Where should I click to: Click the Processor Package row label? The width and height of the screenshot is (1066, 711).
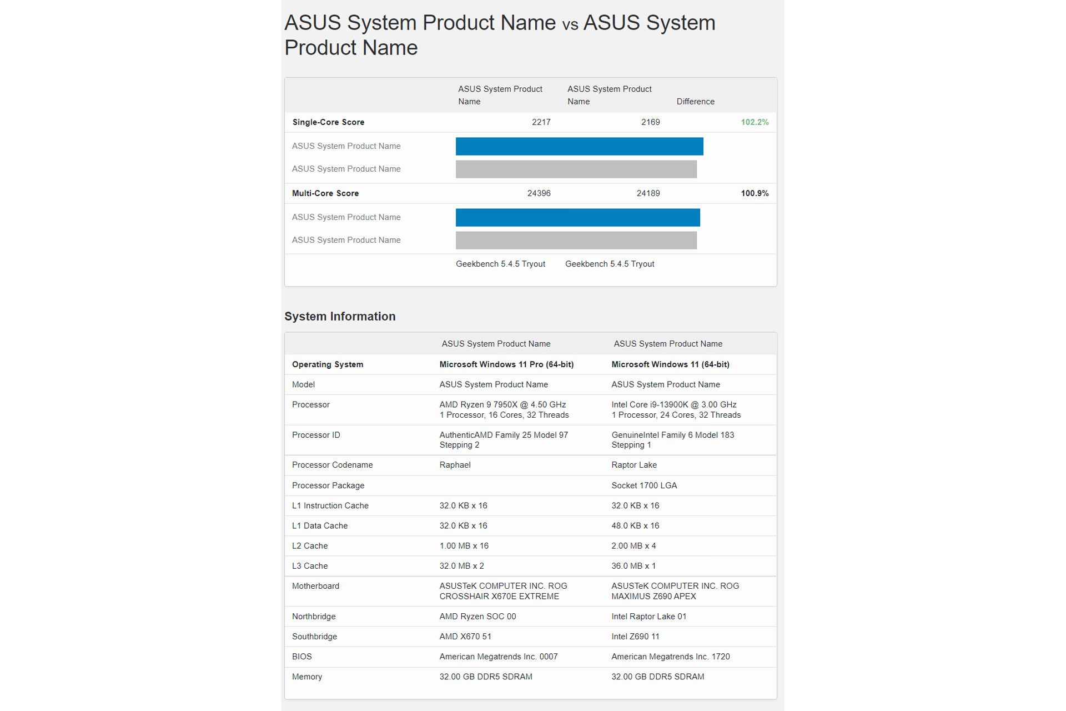328,485
